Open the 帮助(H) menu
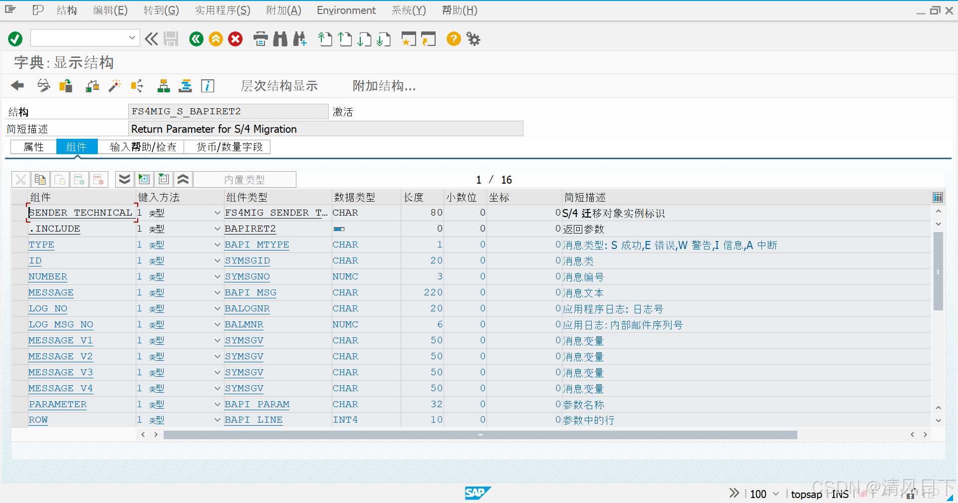This screenshot has width=958, height=503. click(x=460, y=10)
